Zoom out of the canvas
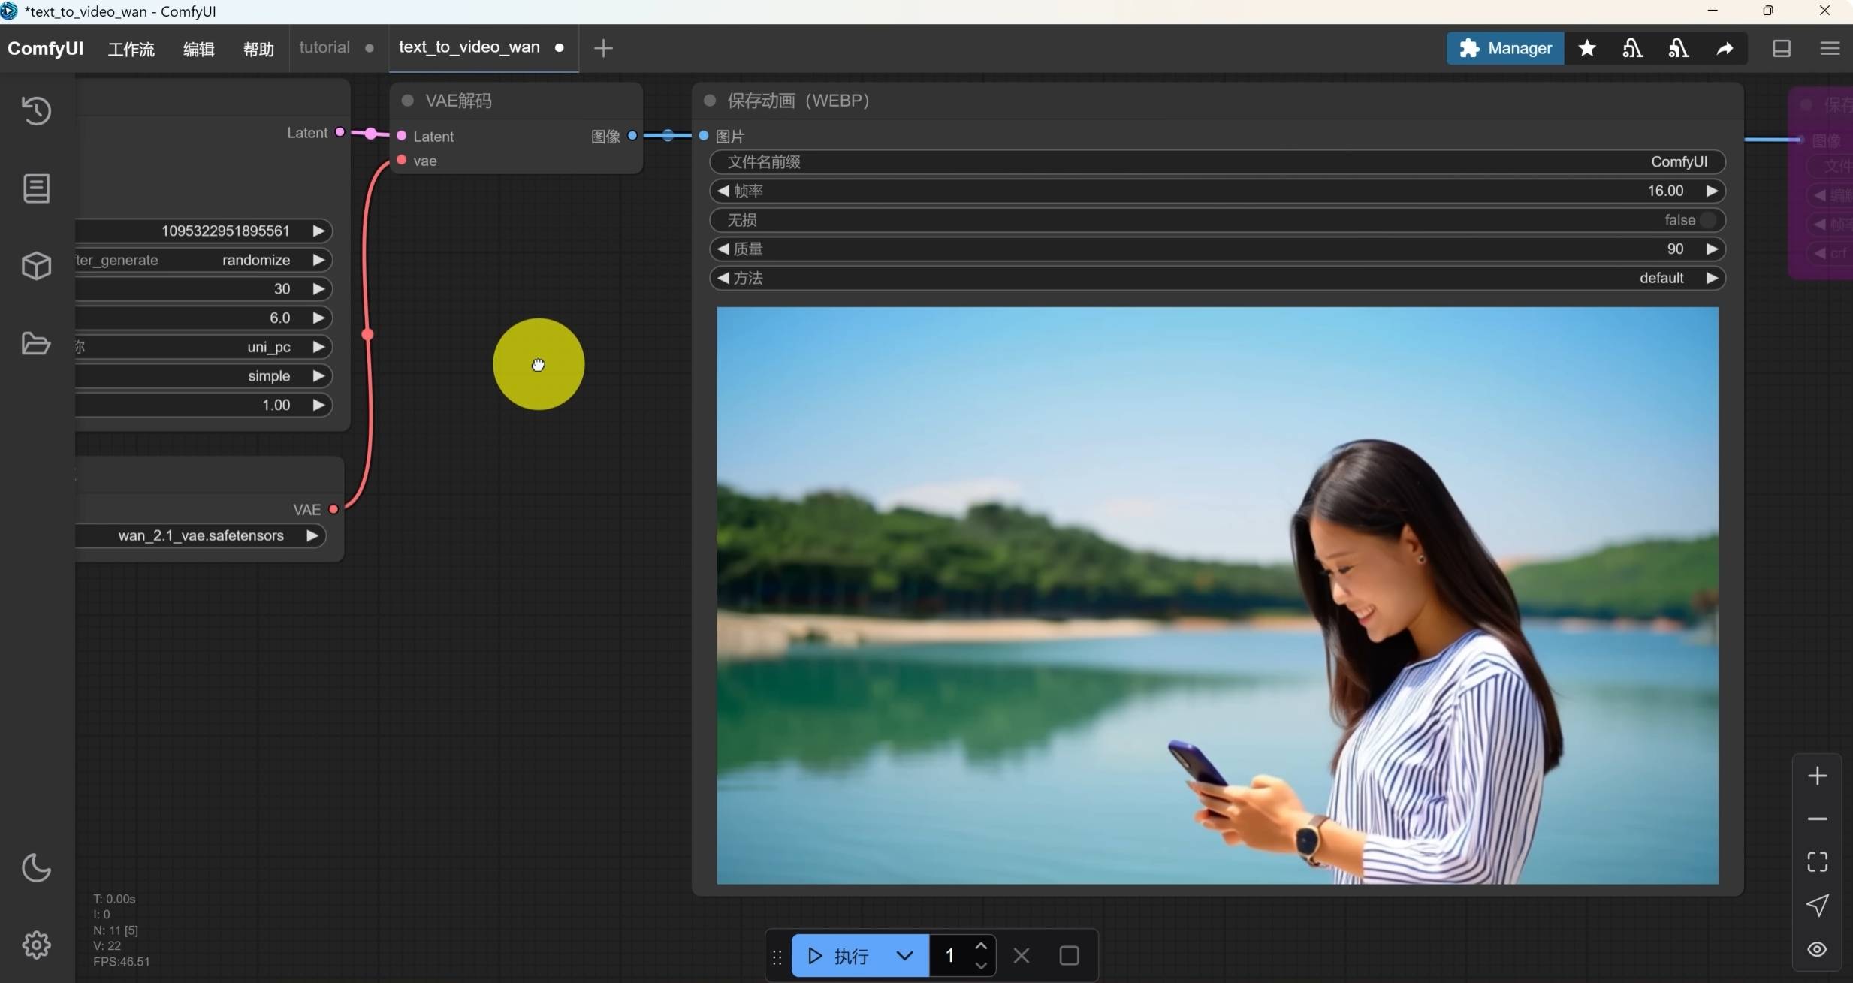 coord(1817,819)
